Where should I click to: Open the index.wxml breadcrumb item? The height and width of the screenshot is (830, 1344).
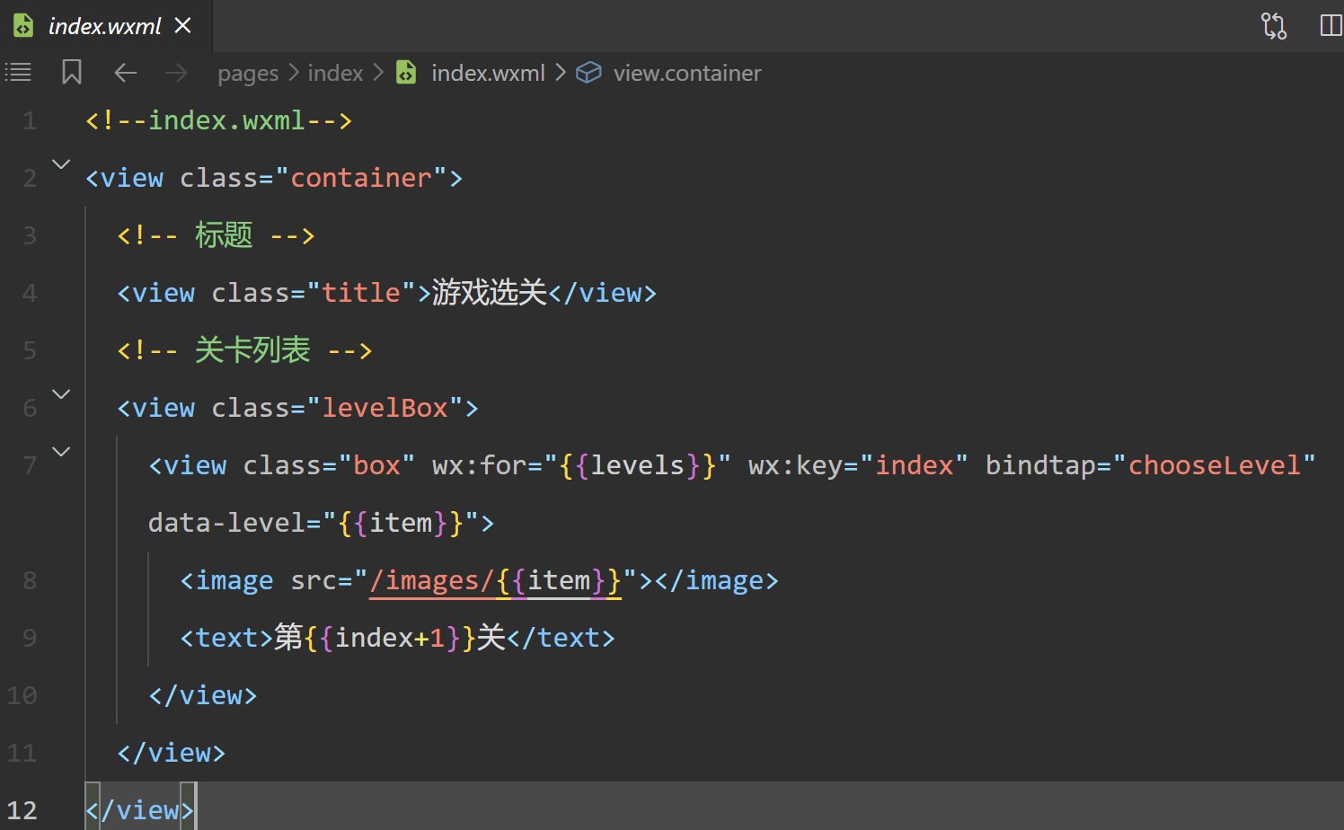coord(488,74)
